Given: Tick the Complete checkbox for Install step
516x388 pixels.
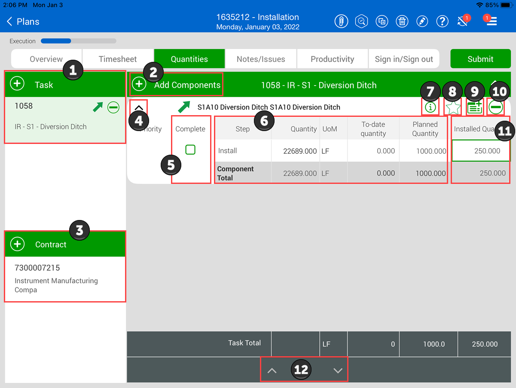Looking at the screenshot, I should pyautogui.click(x=190, y=150).
